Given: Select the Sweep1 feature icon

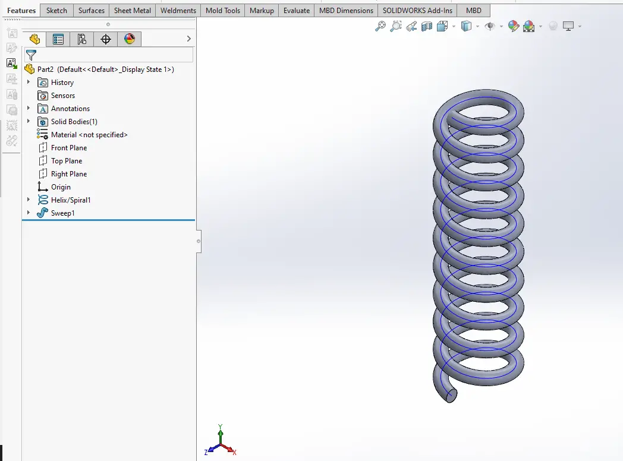Looking at the screenshot, I should coord(43,213).
